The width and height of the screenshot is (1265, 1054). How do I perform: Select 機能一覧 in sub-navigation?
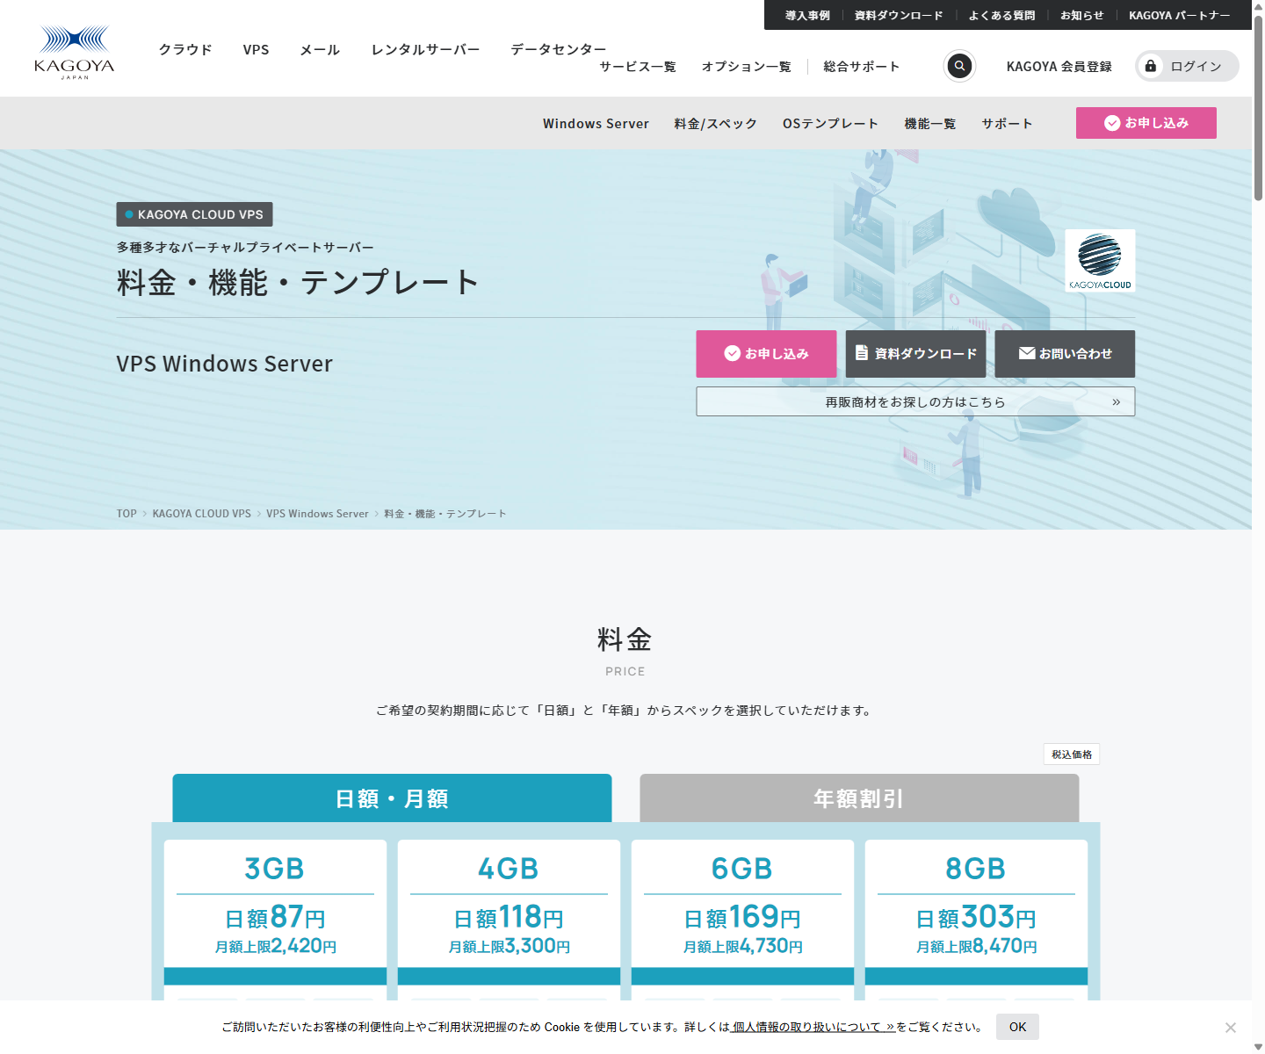point(930,124)
